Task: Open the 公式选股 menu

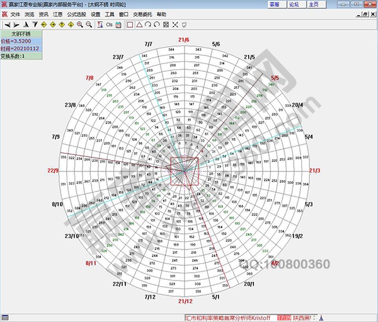Action: click(76, 14)
